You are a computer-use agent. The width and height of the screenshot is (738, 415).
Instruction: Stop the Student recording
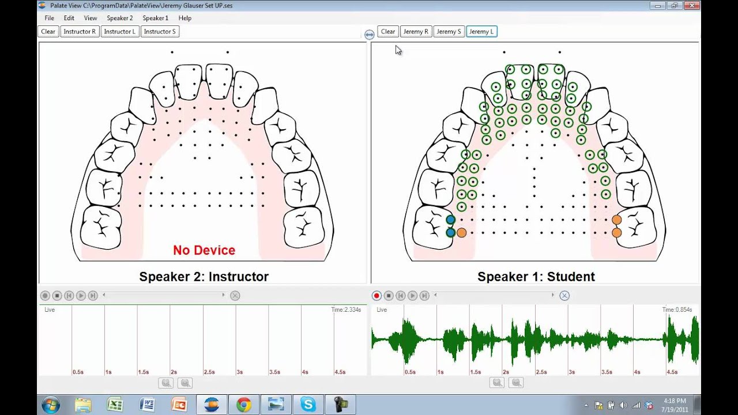[x=389, y=296]
